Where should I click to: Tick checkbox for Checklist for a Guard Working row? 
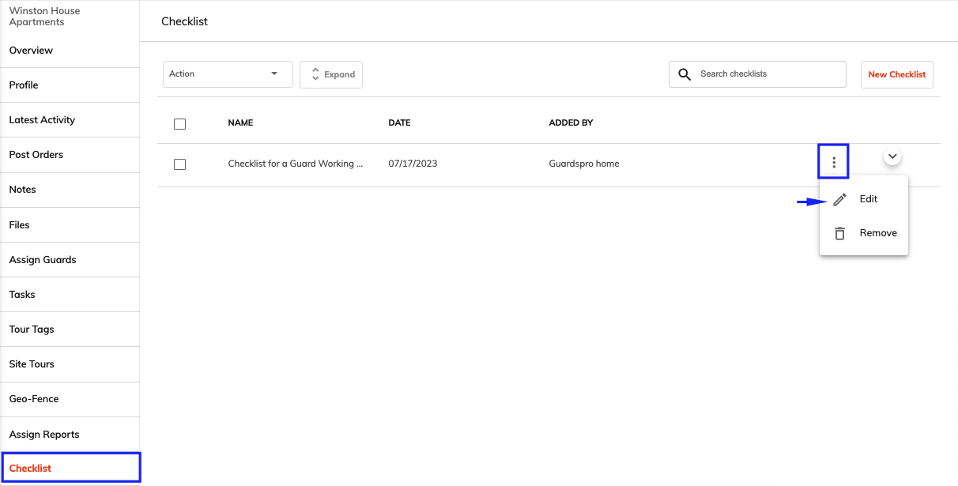[x=179, y=164]
